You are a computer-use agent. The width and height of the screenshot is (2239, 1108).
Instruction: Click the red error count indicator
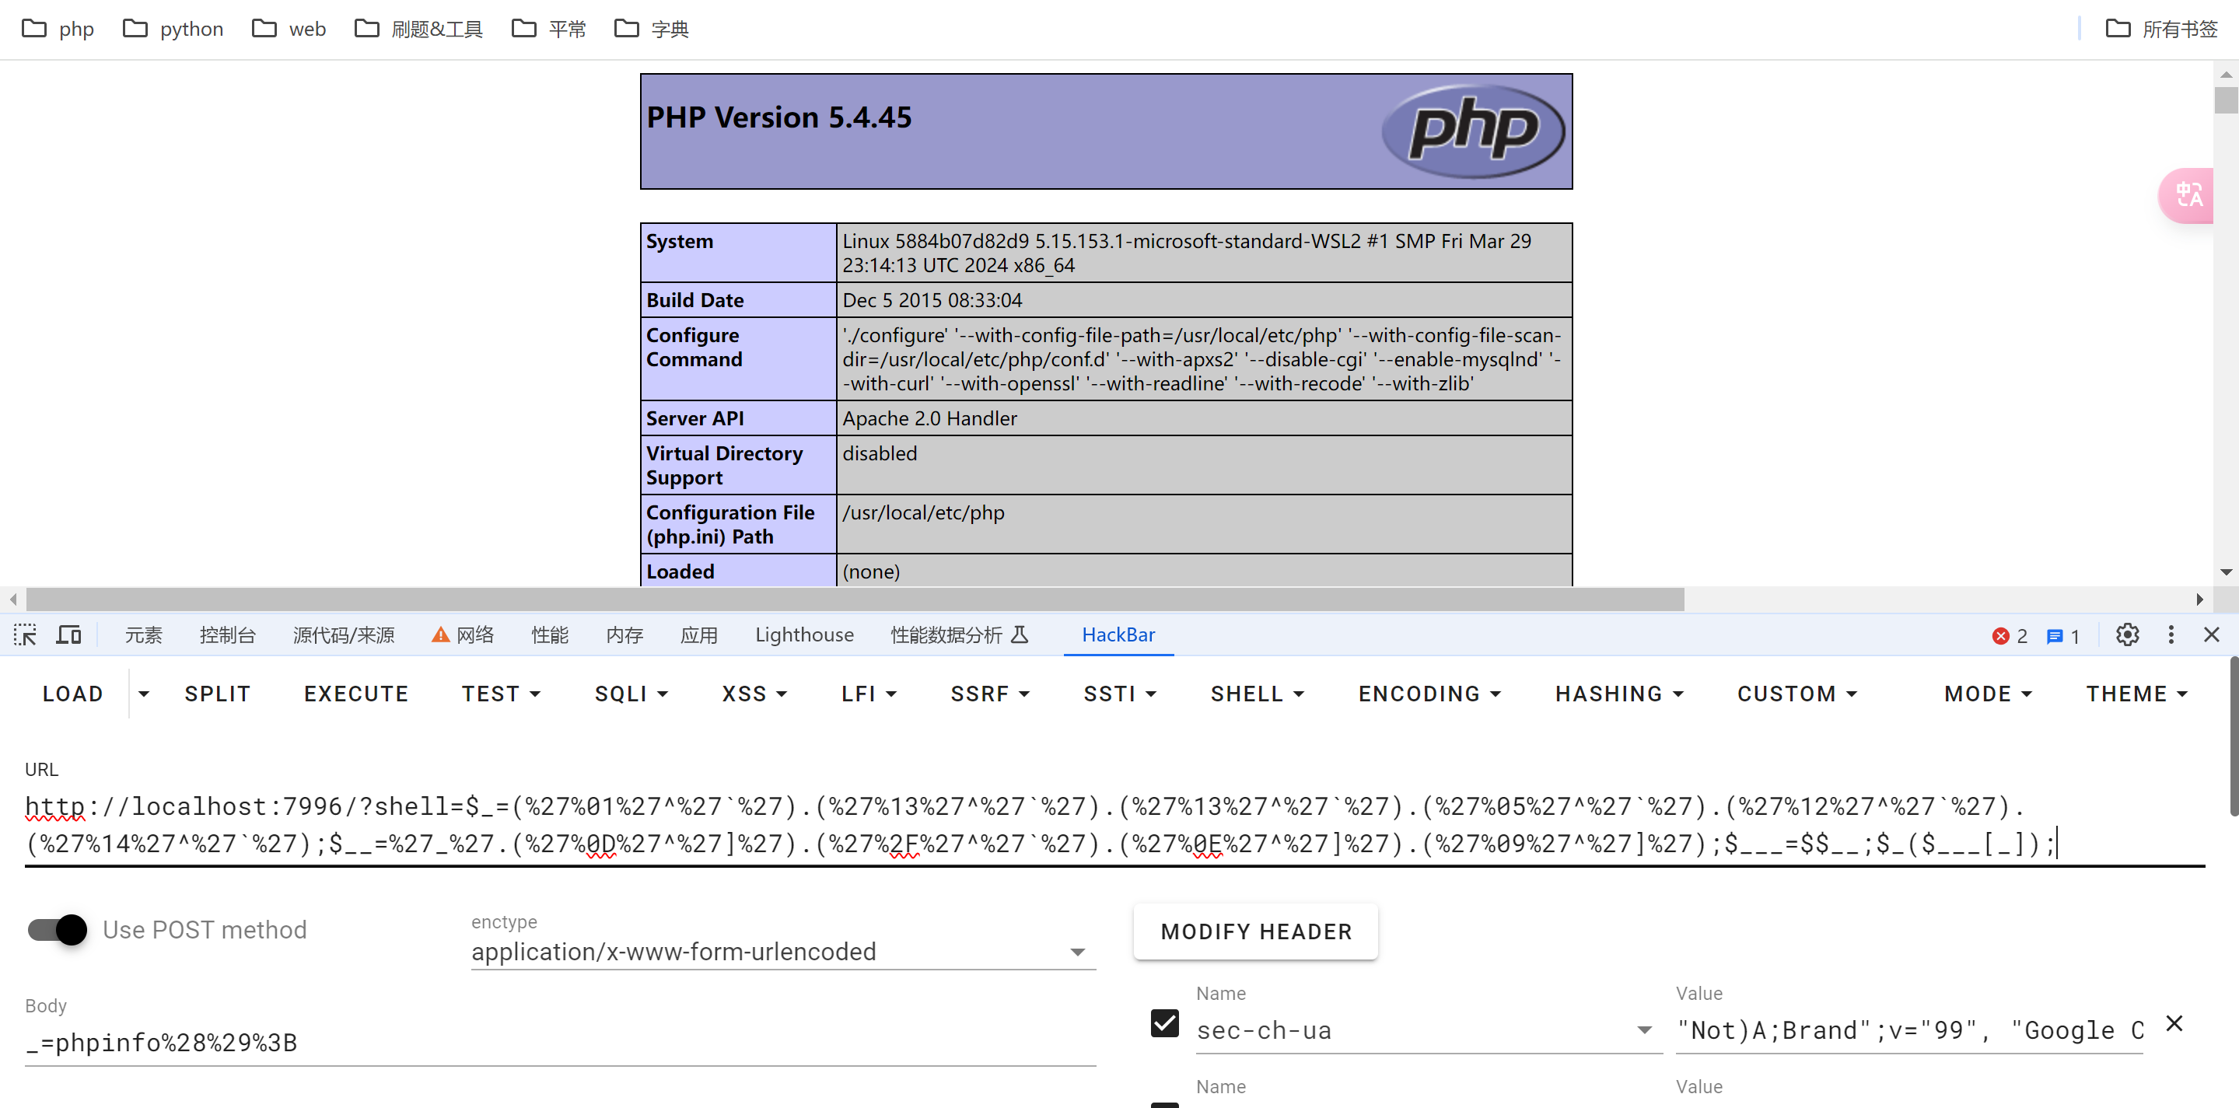(2009, 636)
